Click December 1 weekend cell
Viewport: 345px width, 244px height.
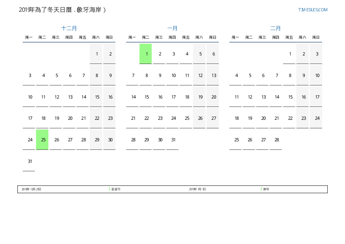tap(97, 54)
